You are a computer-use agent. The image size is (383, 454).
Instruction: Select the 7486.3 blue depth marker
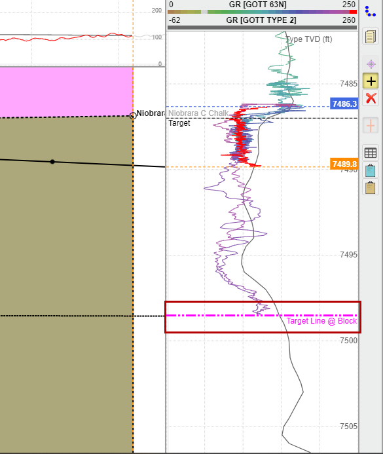click(x=344, y=104)
